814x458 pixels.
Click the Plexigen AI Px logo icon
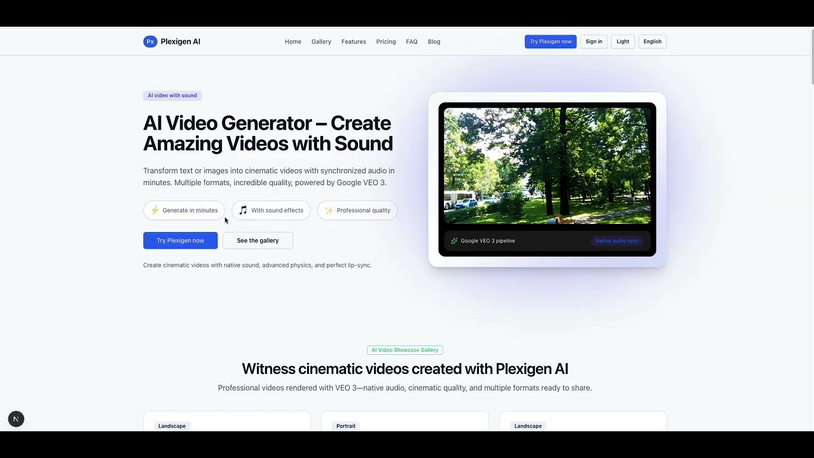click(x=150, y=41)
